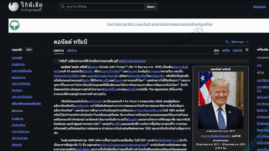Viewport: 269px width, 151px height.
Task: Open the Markpeak user link
Action: [259, 7]
